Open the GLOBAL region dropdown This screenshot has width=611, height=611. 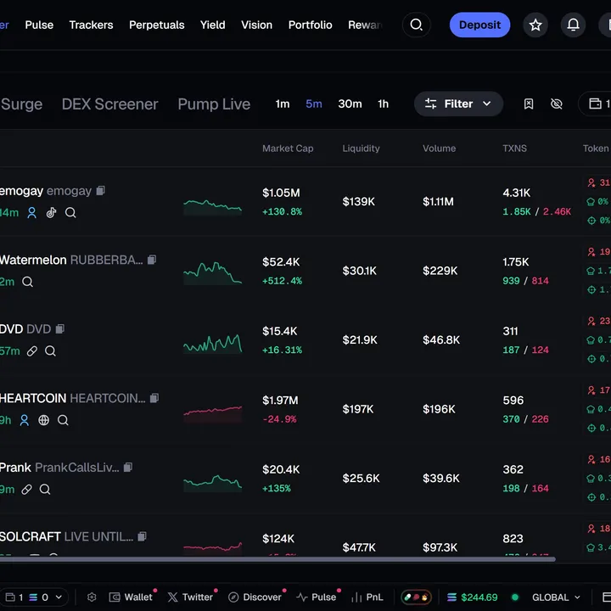tap(556, 597)
